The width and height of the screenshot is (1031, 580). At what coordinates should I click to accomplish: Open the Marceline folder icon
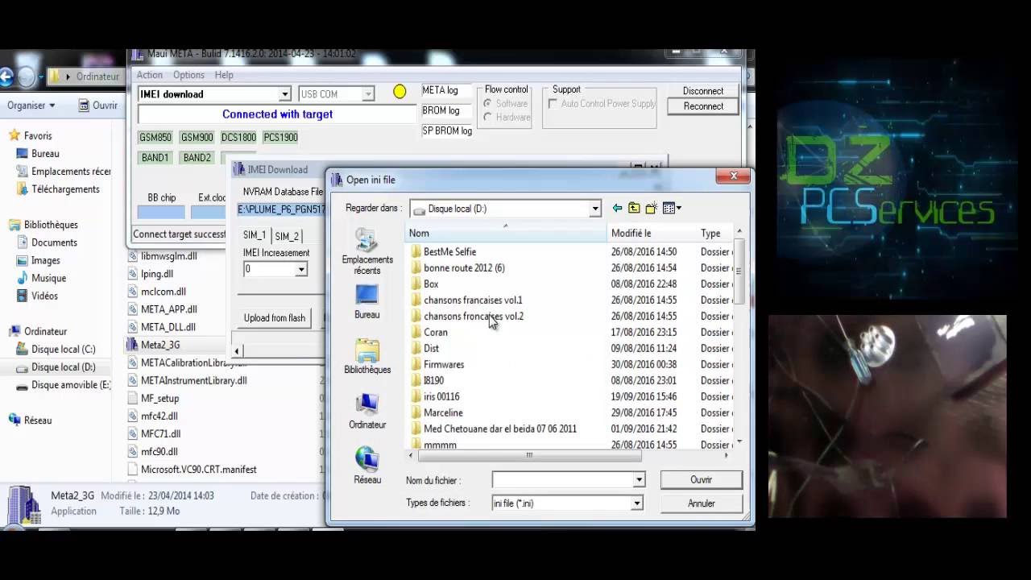tap(416, 412)
